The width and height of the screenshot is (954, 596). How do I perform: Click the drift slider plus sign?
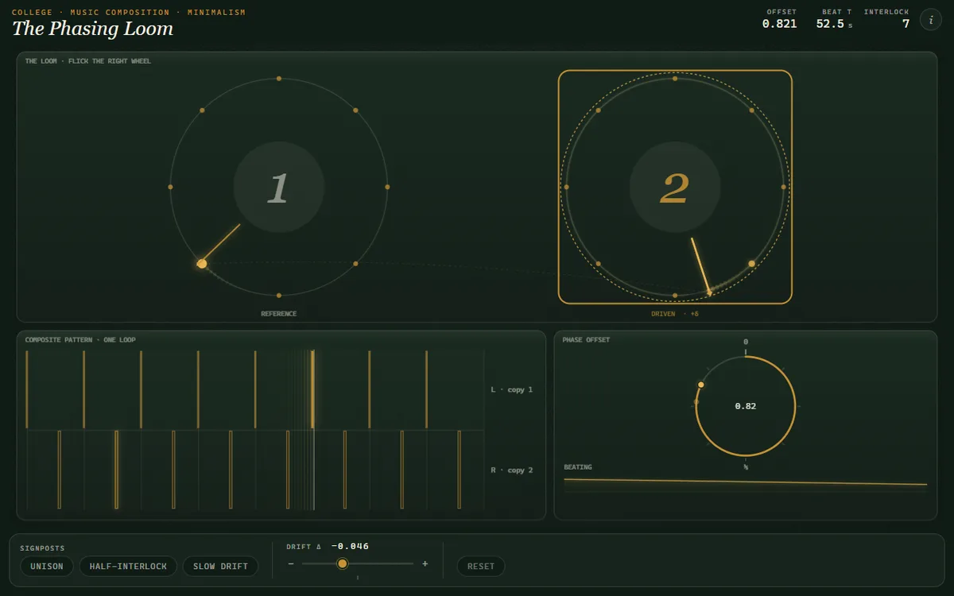425,563
